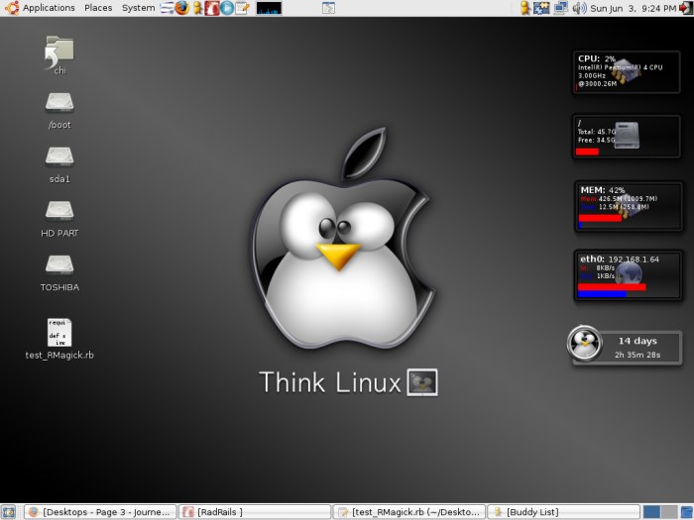
Task: Open the chi home folder icon
Action: point(59,55)
